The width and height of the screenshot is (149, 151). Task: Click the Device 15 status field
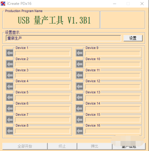[x=113, y=120]
